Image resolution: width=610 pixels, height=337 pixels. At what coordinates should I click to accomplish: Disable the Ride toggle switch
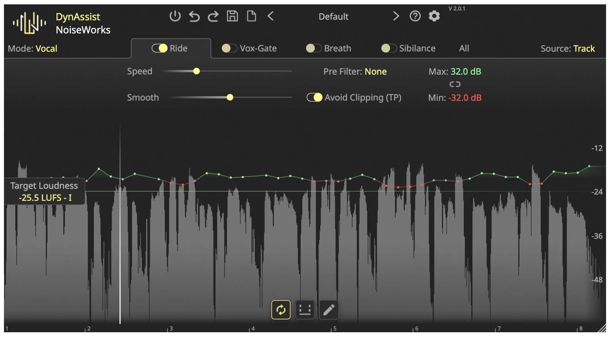(160, 48)
